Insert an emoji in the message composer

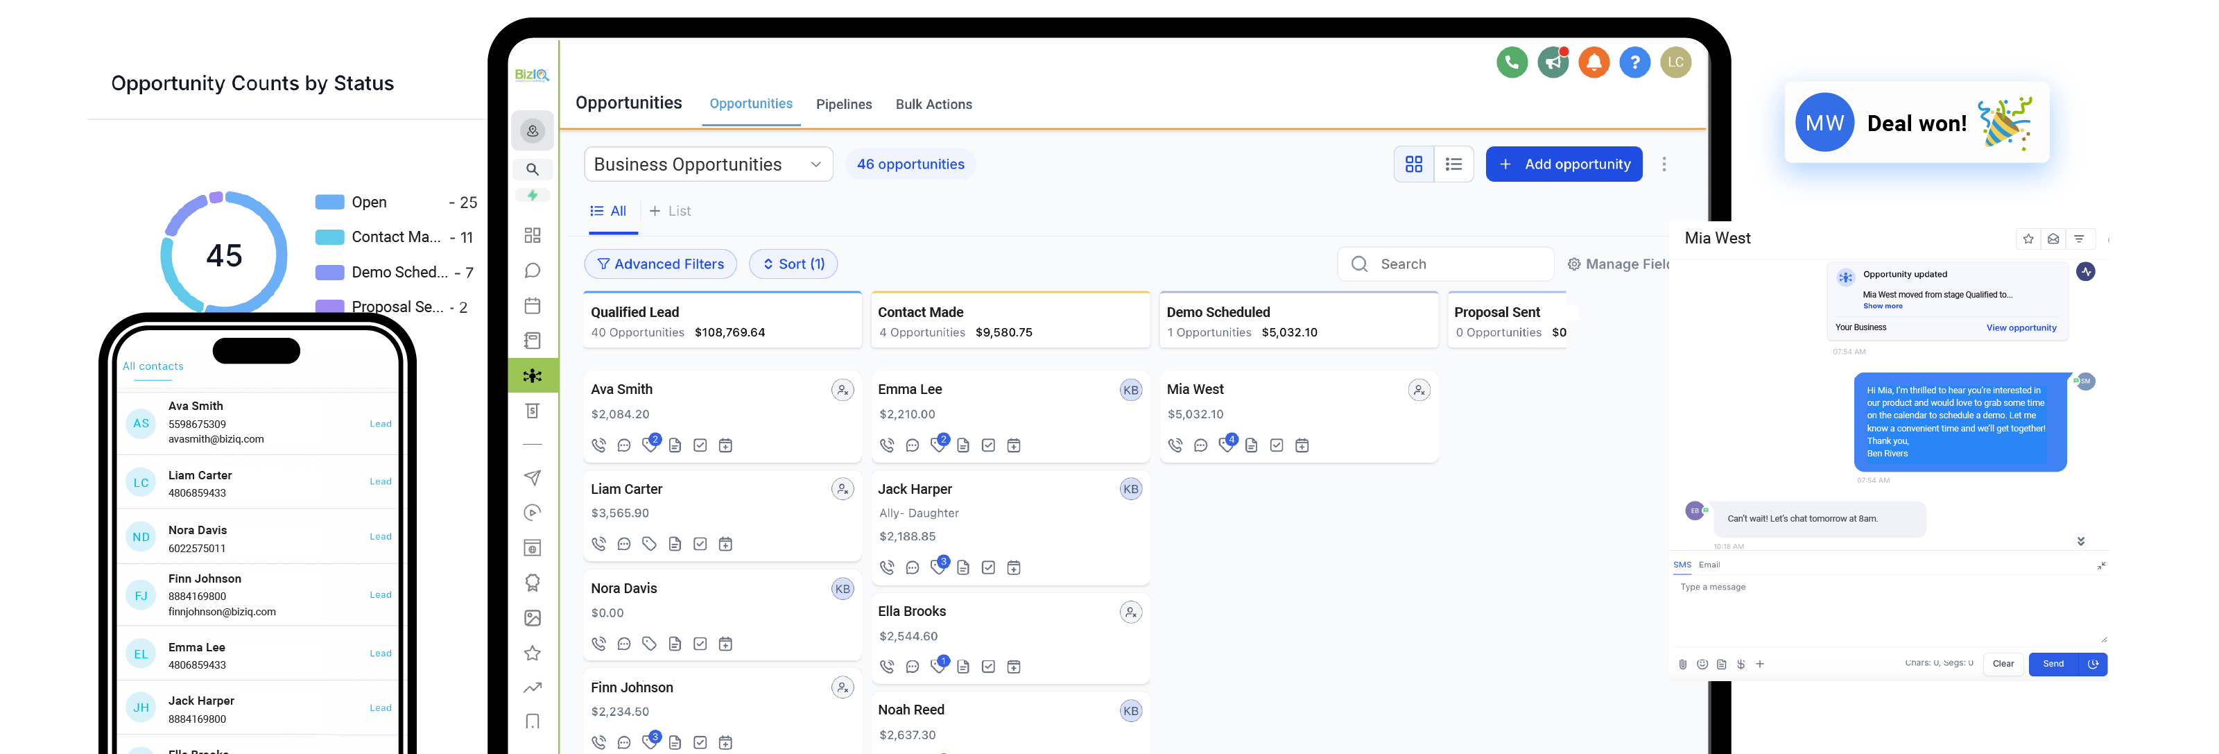[1702, 665]
